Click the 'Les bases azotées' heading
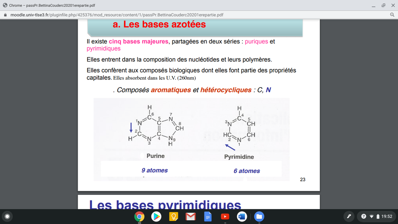Viewport: 398px width, 224px height. click(159, 24)
